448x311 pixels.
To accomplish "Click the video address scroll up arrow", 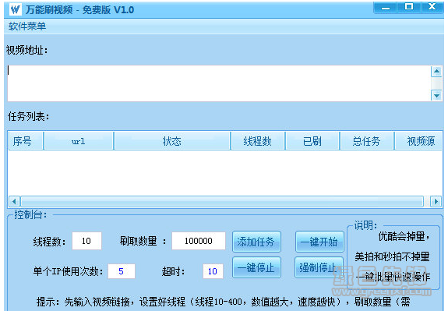I will (436, 71).
